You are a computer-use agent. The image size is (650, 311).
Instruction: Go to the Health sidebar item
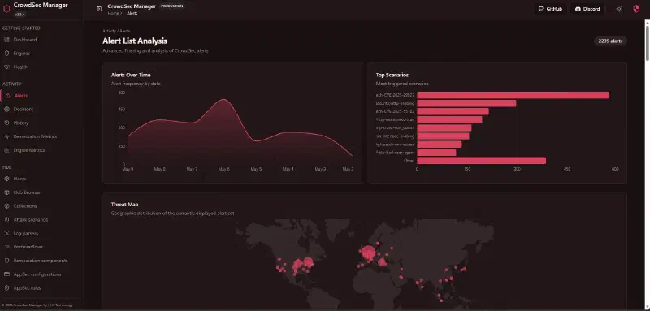coord(21,67)
